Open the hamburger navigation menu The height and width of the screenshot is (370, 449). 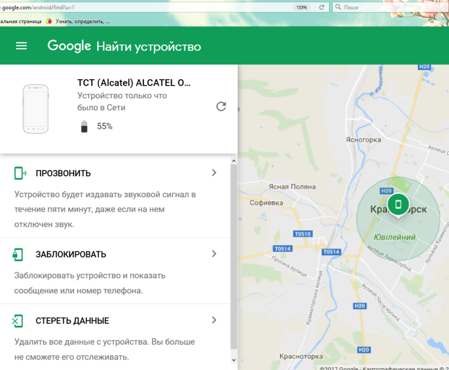click(21, 46)
